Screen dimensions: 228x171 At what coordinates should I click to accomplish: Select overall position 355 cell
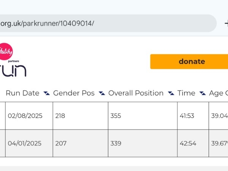142,116
